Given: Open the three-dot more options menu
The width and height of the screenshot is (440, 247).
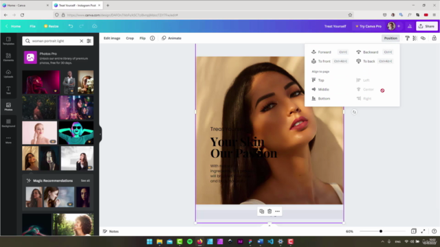Looking at the screenshot, I should (x=277, y=211).
